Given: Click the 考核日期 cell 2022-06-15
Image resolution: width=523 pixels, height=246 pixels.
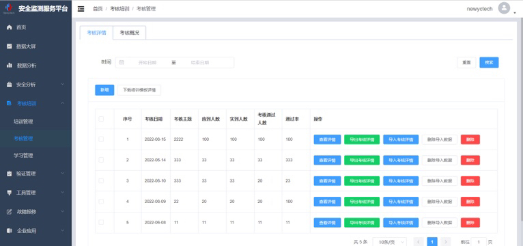Looking at the screenshot, I should pyautogui.click(x=155, y=139).
